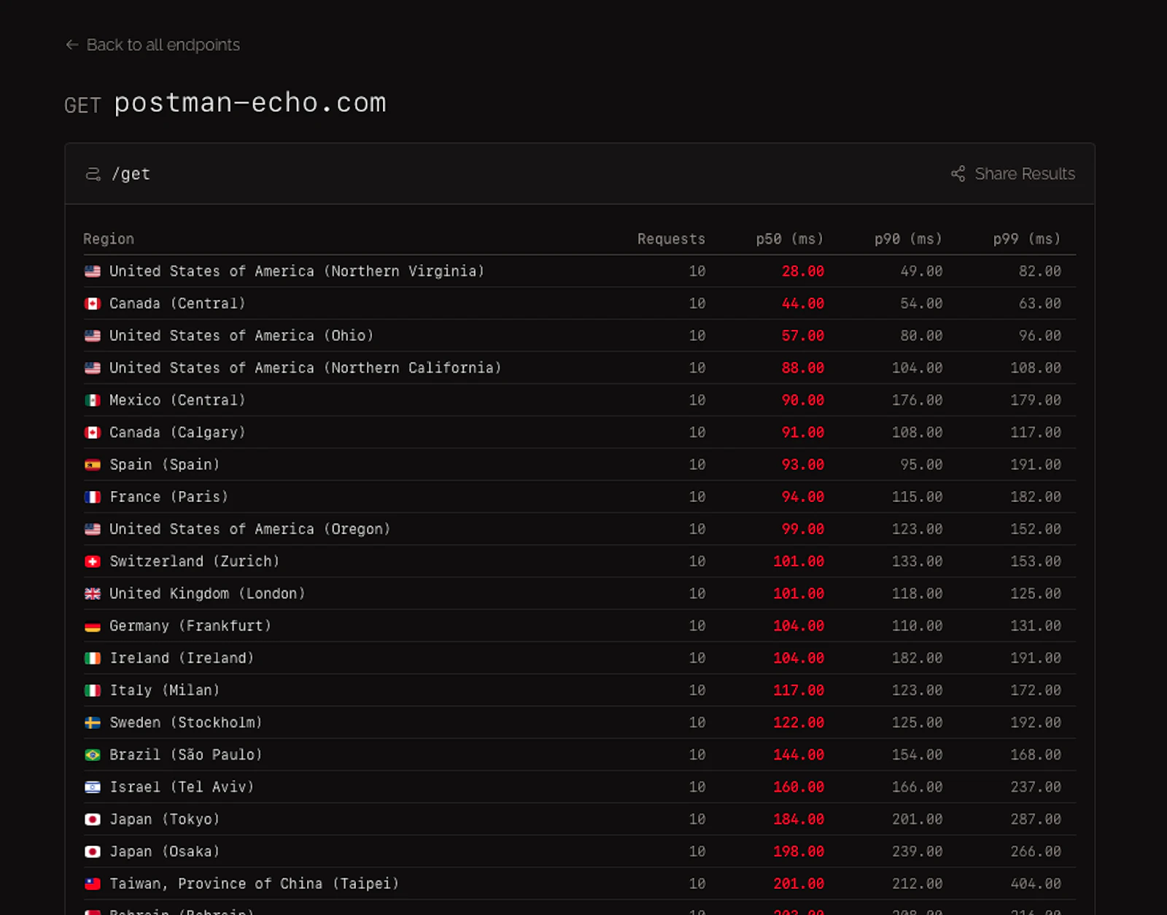The image size is (1167, 915).
Task: Click the US flag for Northern California
Action: (x=93, y=368)
